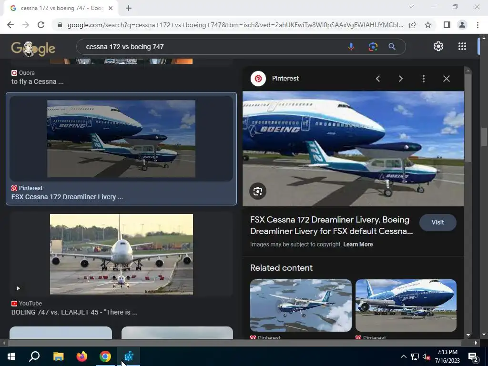Open Pinterest source link in preview header

tap(285, 79)
